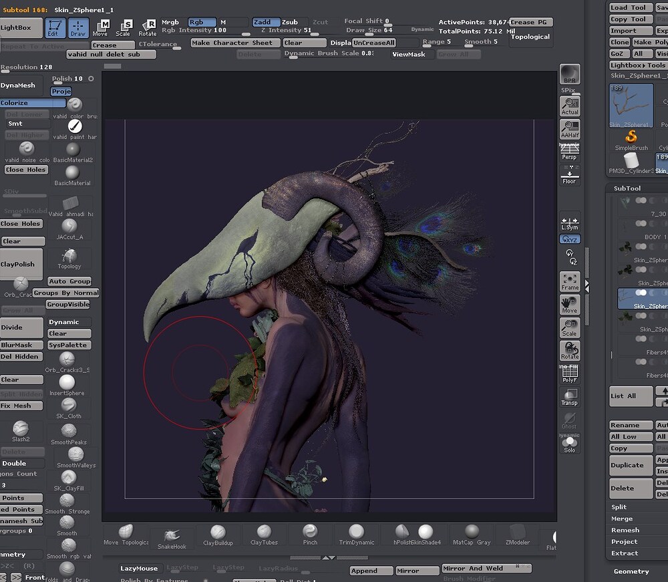Viewport: 668px width, 582px height.
Task: Click the viewport Rotate navigation icon
Action: coord(570,351)
